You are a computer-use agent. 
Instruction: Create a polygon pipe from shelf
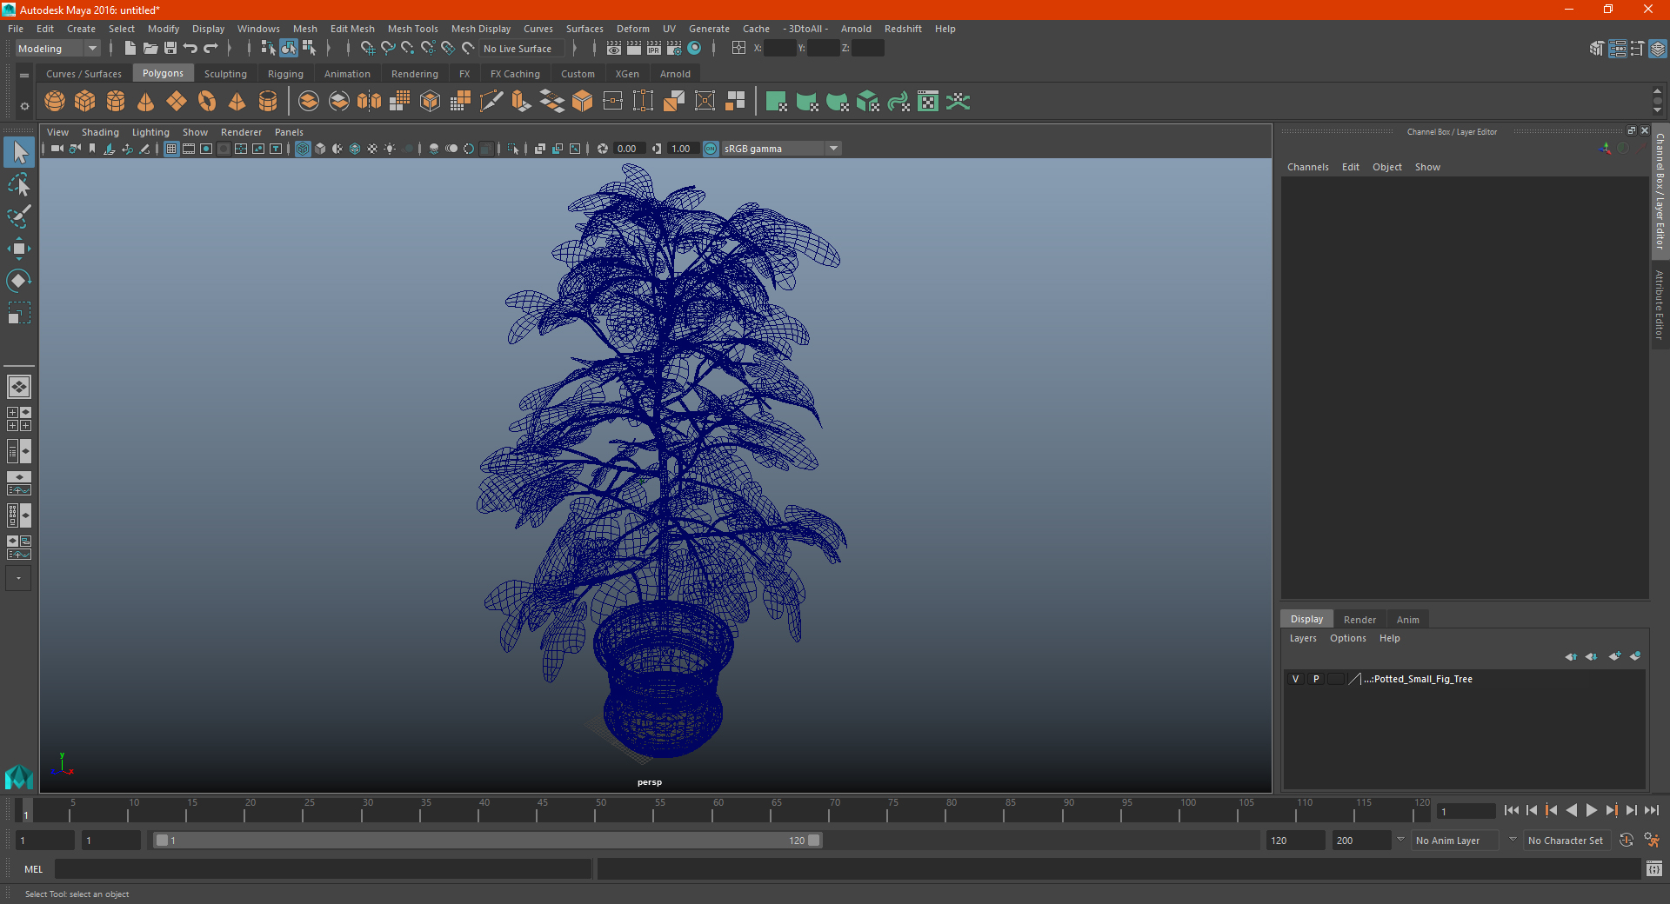pos(268,102)
